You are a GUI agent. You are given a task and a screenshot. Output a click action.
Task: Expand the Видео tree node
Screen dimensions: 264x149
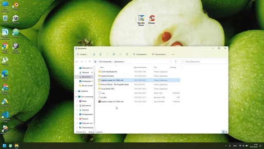click(77, 101)
